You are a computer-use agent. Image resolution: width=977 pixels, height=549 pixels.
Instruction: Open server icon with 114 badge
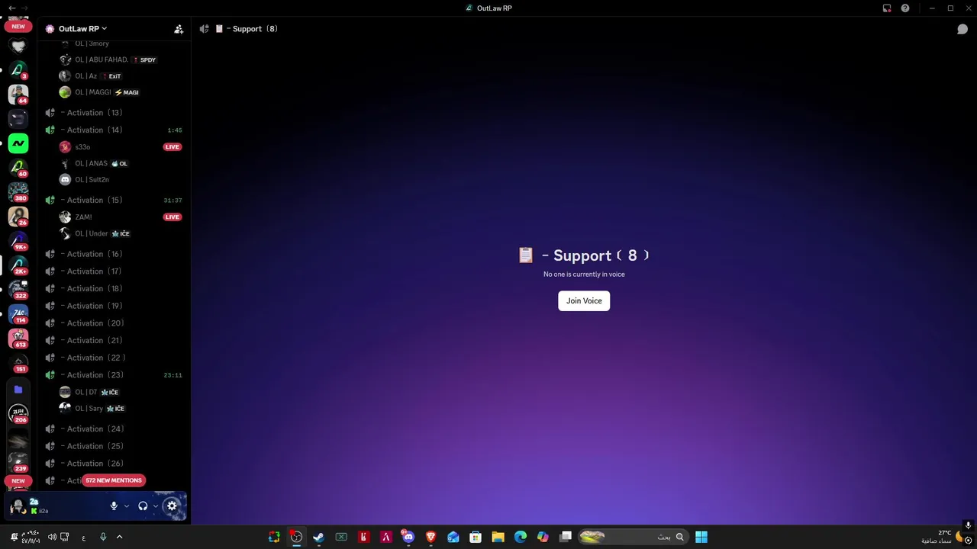[x=18, y=313]
